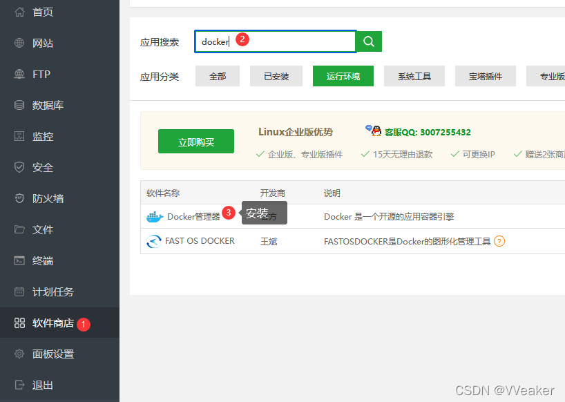Click the calendar icon beside 计划任务
This screenshot has height=402, width=565.
point(19,291)
